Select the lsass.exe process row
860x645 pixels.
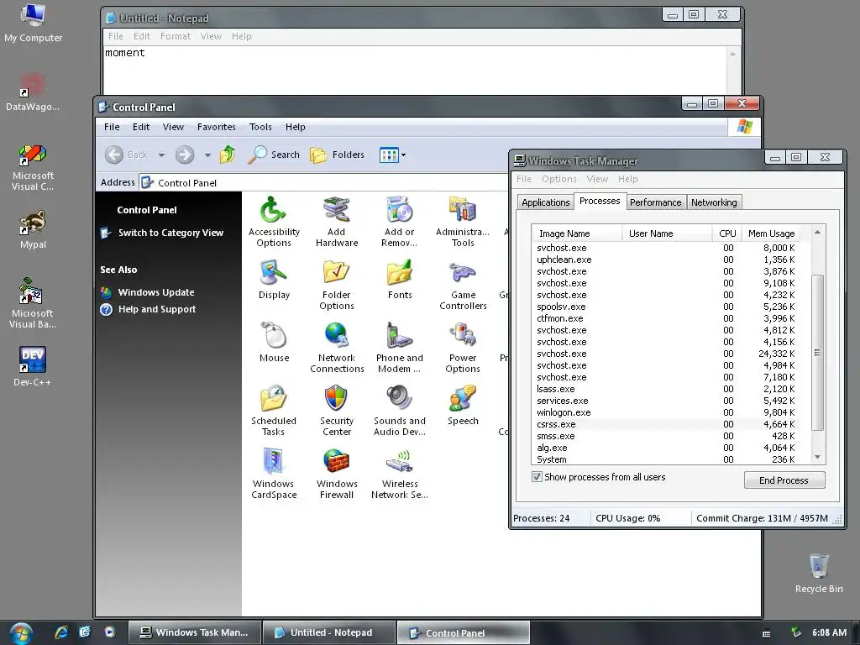tap(665, 389)
